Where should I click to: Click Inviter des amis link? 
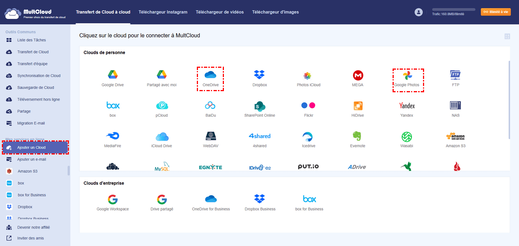click(30, 238)
